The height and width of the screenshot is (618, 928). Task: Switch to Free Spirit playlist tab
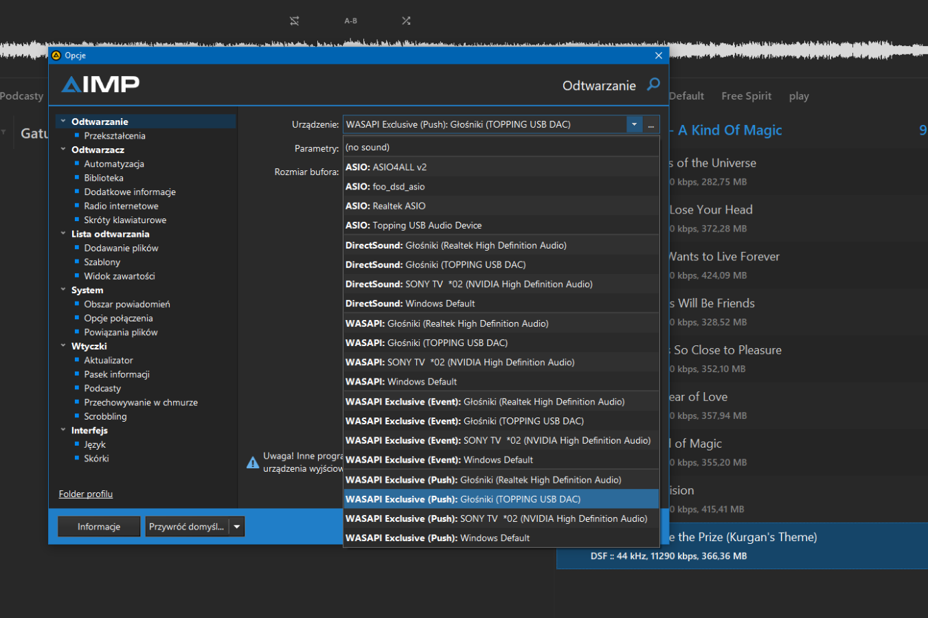(x=746, y=96)
